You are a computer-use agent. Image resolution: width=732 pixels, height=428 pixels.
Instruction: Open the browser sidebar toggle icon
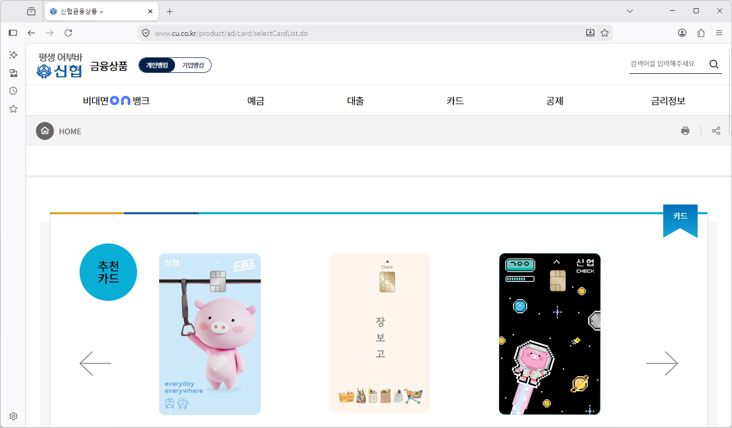point(13,33)
